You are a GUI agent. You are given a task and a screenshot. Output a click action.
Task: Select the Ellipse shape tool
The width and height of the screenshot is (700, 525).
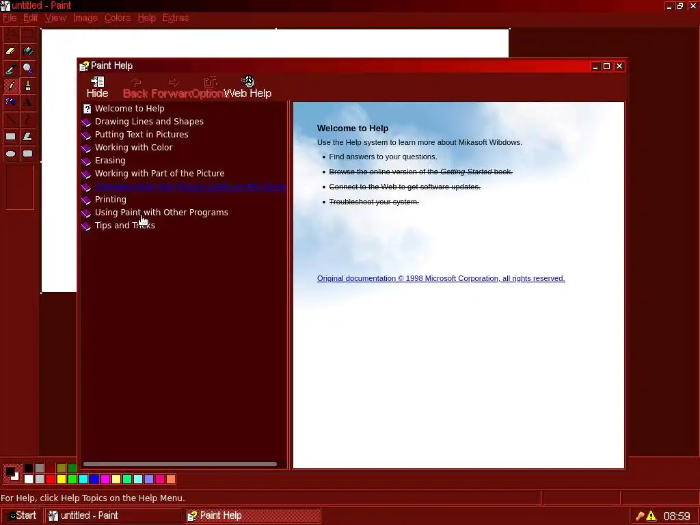pos(11,154)
